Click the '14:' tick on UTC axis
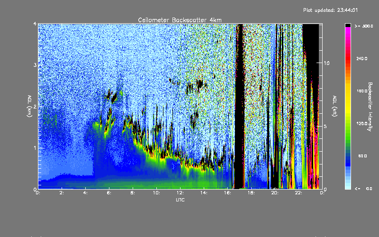 point(204,193)
